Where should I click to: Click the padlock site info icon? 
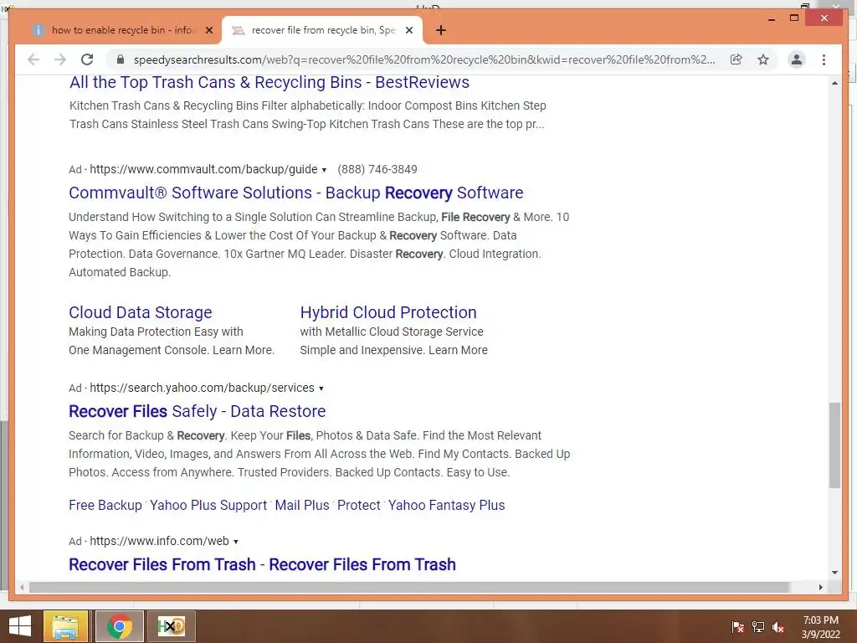(x=121, y=59)
